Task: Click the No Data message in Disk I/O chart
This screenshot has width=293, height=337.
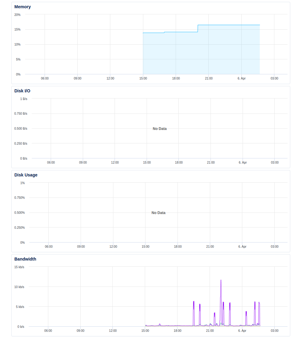Action: (x=160, y=129)
